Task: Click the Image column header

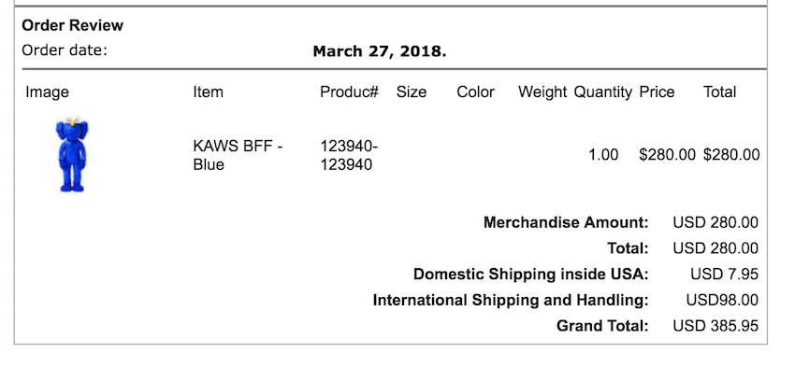Action: pyautogui.click(x=47, y=92)
